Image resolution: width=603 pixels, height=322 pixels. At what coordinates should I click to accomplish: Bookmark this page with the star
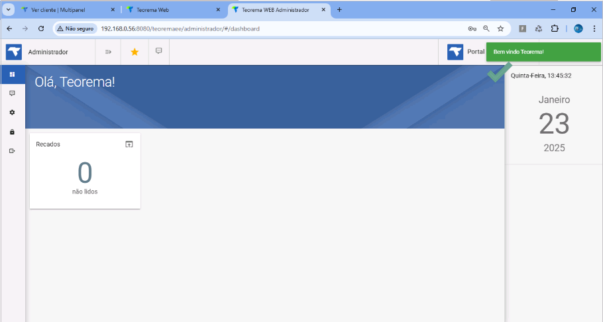[x=501, y=28]
